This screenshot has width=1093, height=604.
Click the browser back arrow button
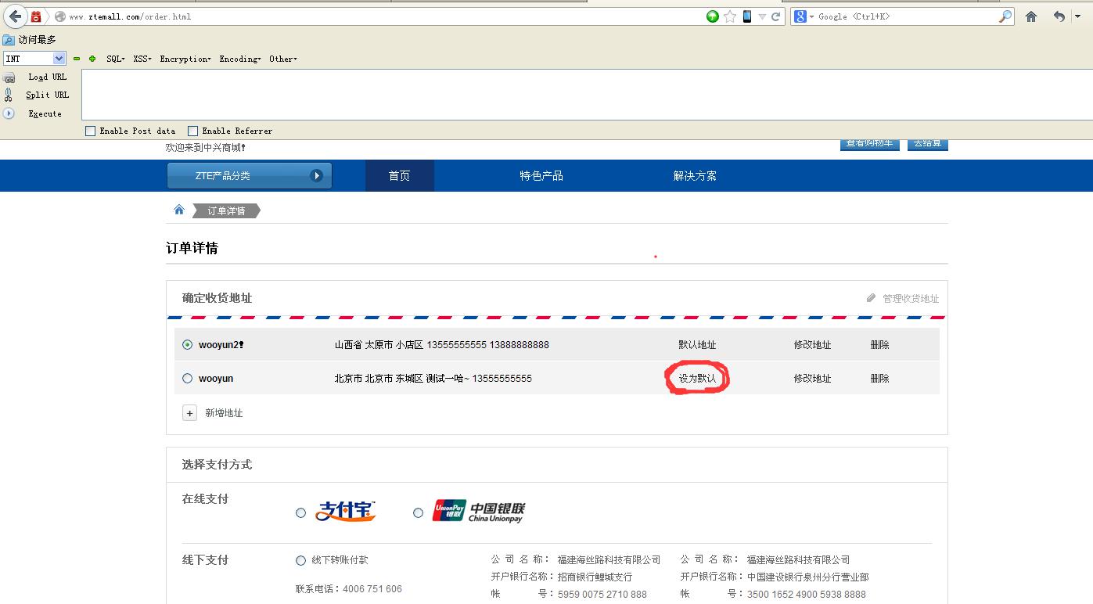[x=16, y=16]
